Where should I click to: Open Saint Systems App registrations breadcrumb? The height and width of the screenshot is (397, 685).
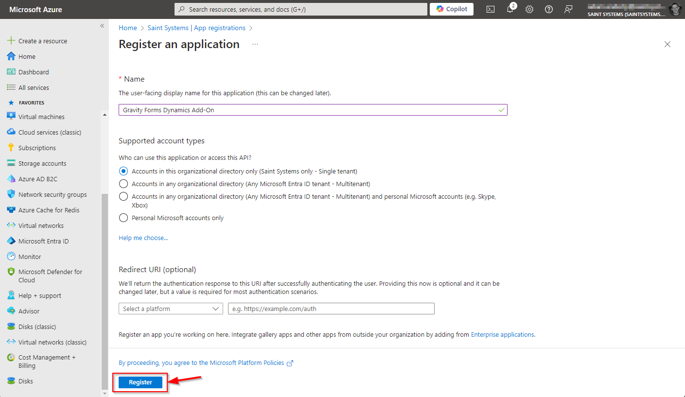click(x=196, y=28)
